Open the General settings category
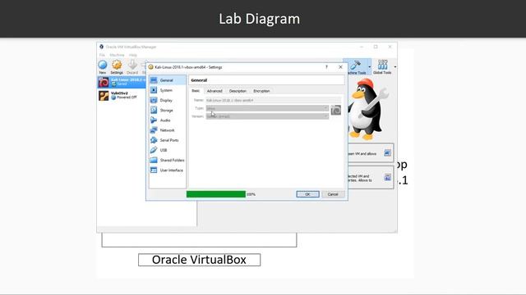This screenshot has width=526, height=295. pyautogui.click(x=167, y=80)
